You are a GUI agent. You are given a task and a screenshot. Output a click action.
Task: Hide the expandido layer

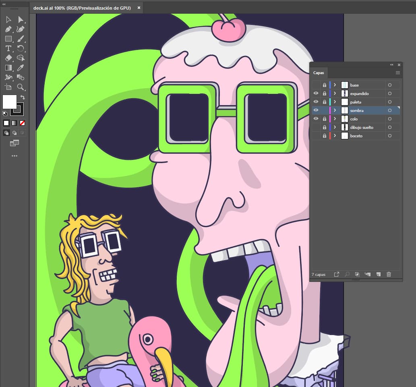pyautogui.click(x=316, y=93)
